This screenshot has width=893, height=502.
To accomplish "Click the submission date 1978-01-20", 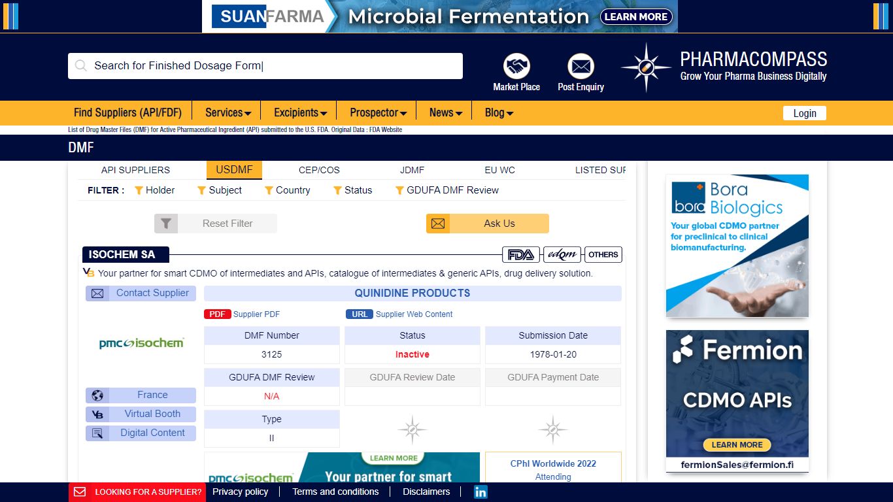I will pyautogui.click(x=553, y=354).
